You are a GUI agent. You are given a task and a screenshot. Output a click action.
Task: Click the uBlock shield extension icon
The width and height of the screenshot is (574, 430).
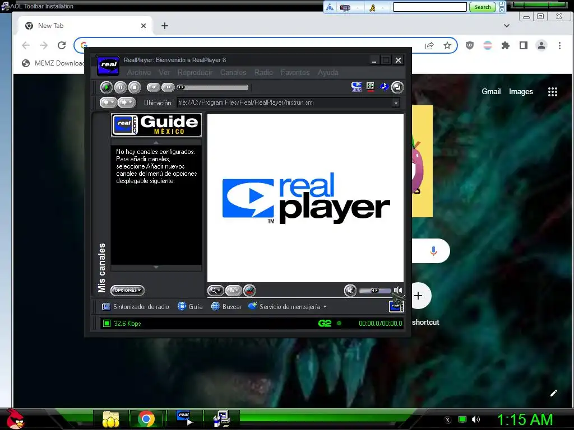(470, 45)
